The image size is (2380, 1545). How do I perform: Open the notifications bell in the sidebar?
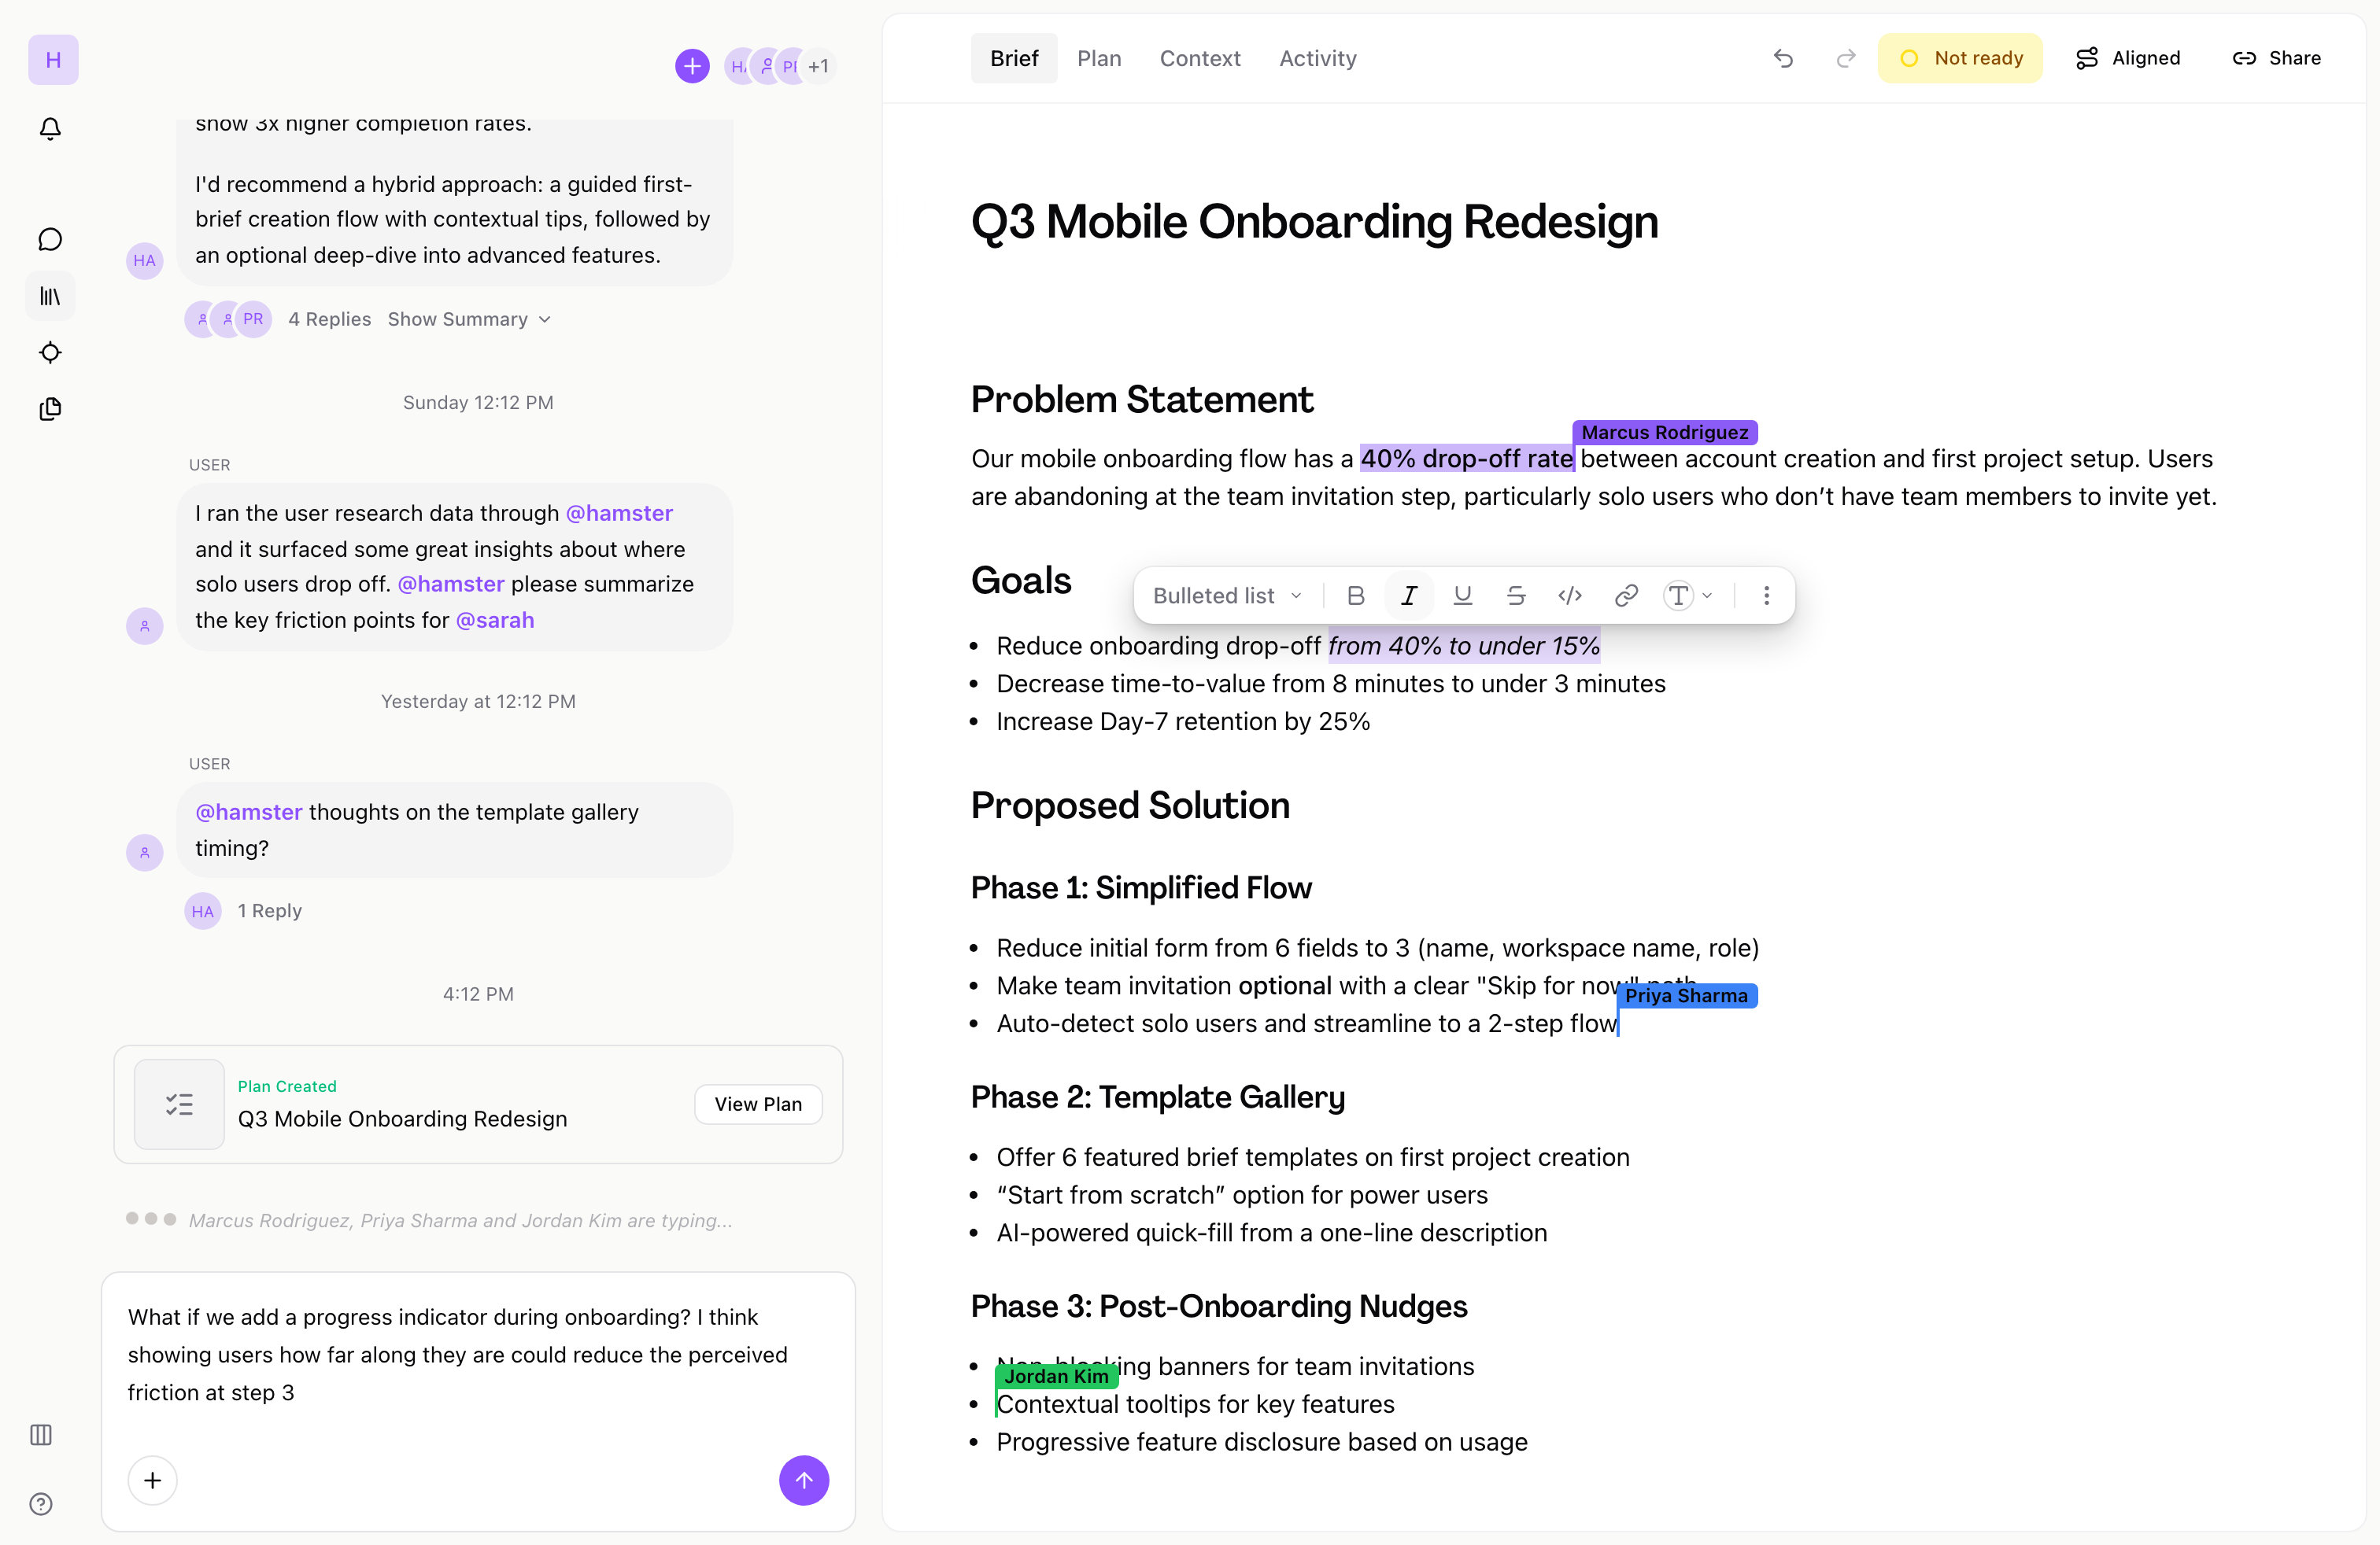click(50, 129)
